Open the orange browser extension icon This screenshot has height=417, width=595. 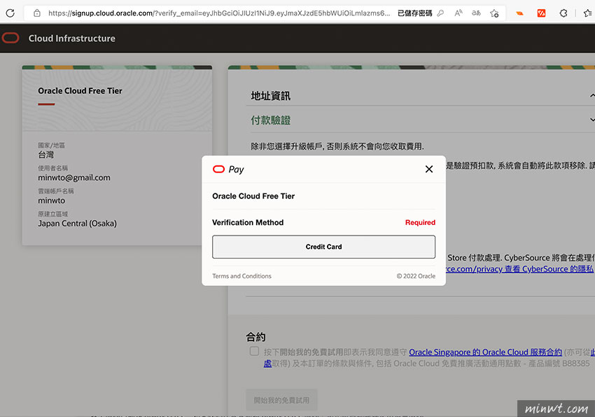tap(519, 13)
